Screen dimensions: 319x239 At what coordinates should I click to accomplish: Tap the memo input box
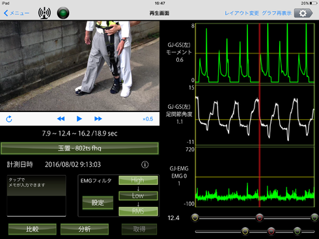(x=36, y=196)
